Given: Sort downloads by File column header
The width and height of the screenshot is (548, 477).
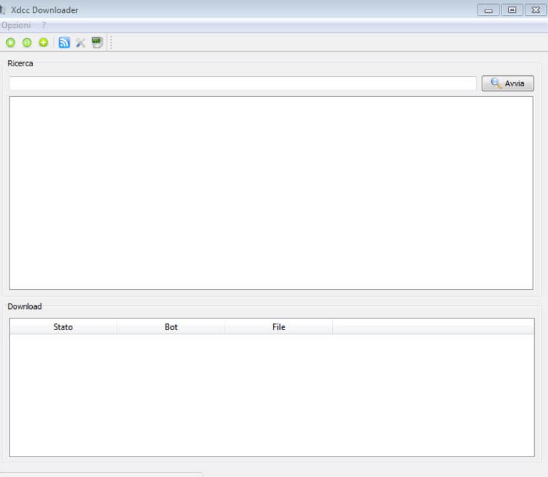Looking at the screenshot, I should coord(278,327).
